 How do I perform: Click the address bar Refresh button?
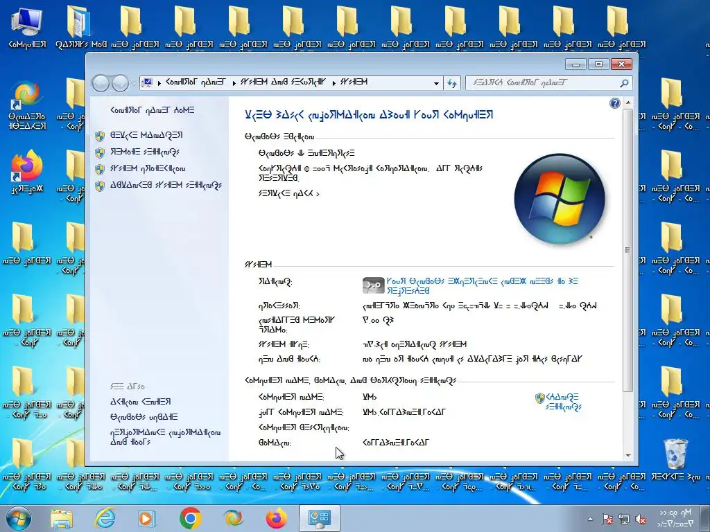click(452, 83)
